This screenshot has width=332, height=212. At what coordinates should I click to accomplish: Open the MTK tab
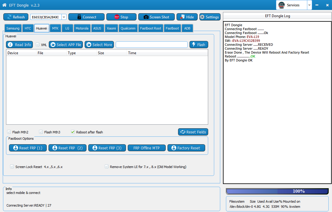pyautogui.click(x=55, y=28)
